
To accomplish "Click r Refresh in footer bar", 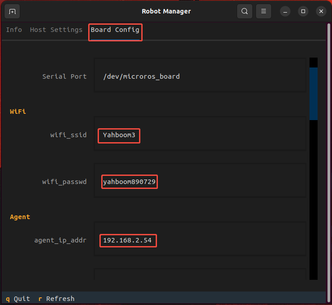I will pos(56,299).
